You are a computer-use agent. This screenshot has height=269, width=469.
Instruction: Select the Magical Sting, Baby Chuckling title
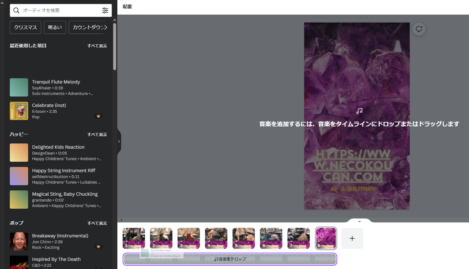(x=65, y=194)
